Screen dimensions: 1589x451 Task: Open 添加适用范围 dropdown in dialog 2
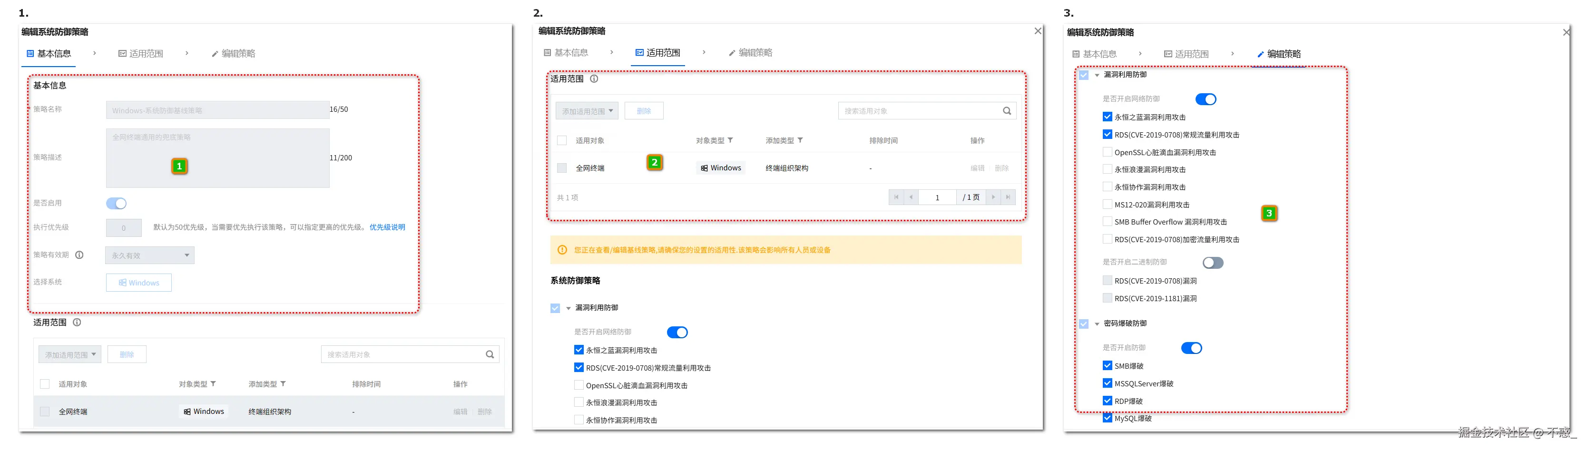[x=587, y=111]
